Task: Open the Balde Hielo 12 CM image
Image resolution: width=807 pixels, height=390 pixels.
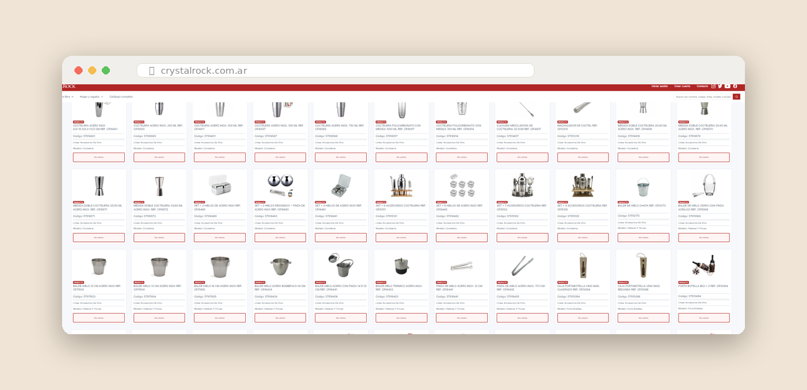Action: (99, 265)
